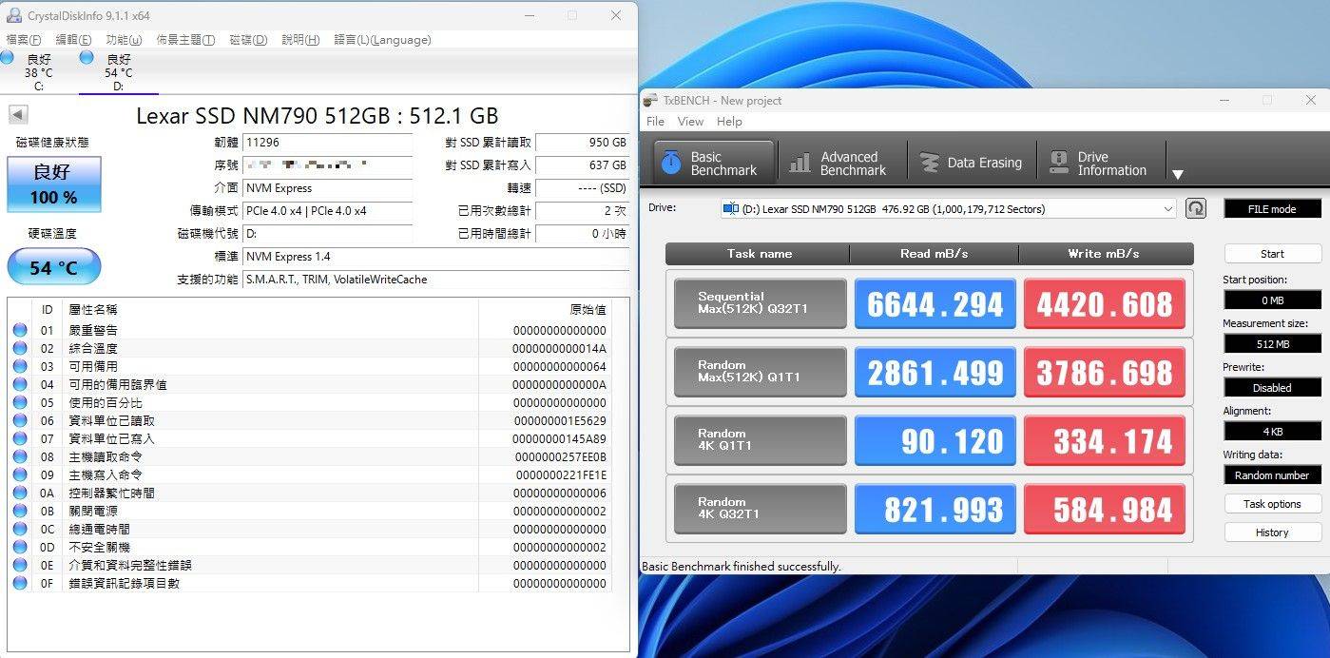This screenshot has width=1330, height=658.
Task: Click the supported features field S.M.A.R.T., TRIM
Action: [435, 280]
